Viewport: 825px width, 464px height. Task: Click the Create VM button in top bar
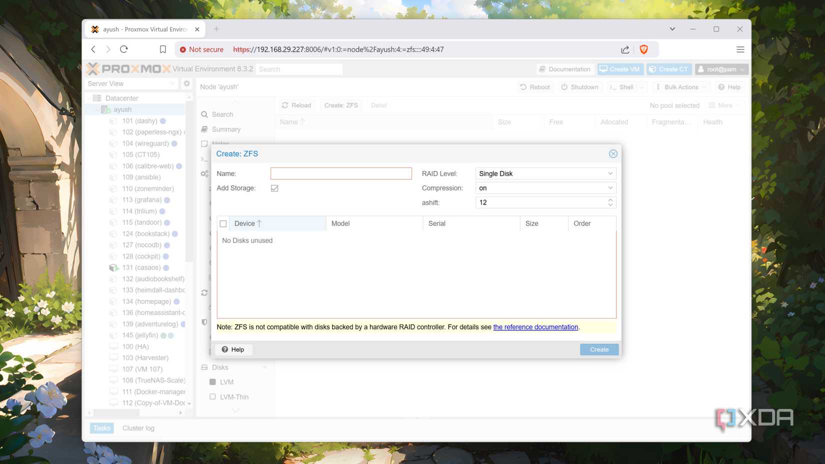pyautogui.click(x=620, y=69)
